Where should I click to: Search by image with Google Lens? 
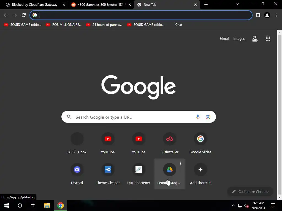pyautogui.click(x=208, y=117)
